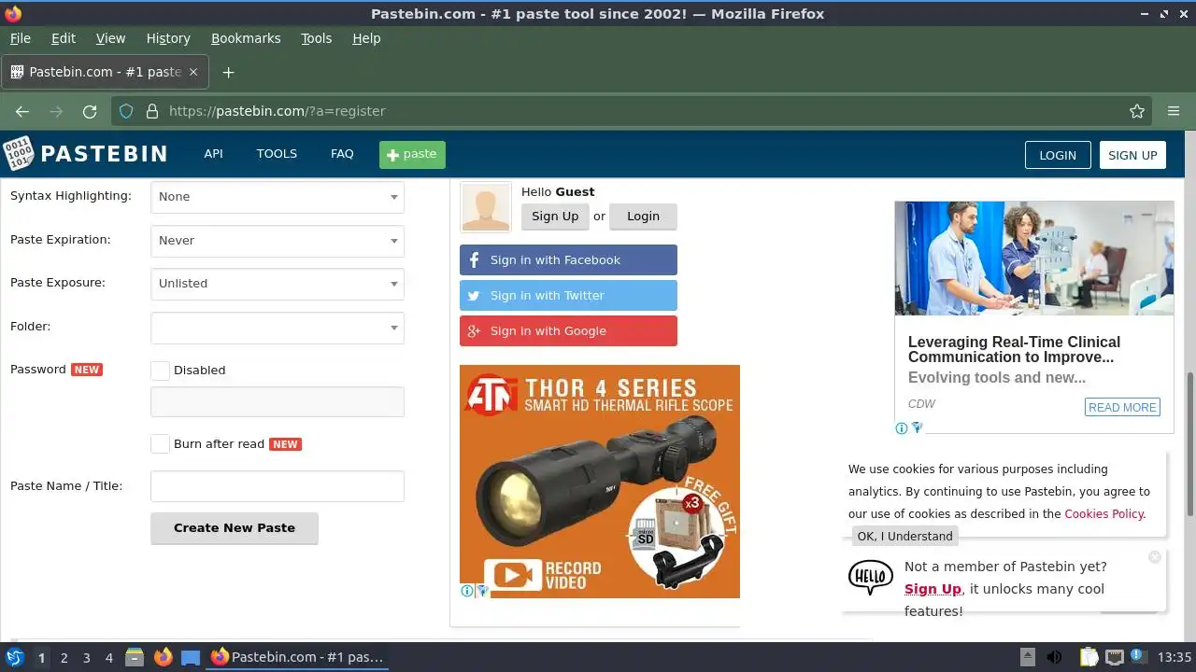Open the Syntax Highlighting dropdown
This screenshot has width=1196, height=672.
click(278, 197)
